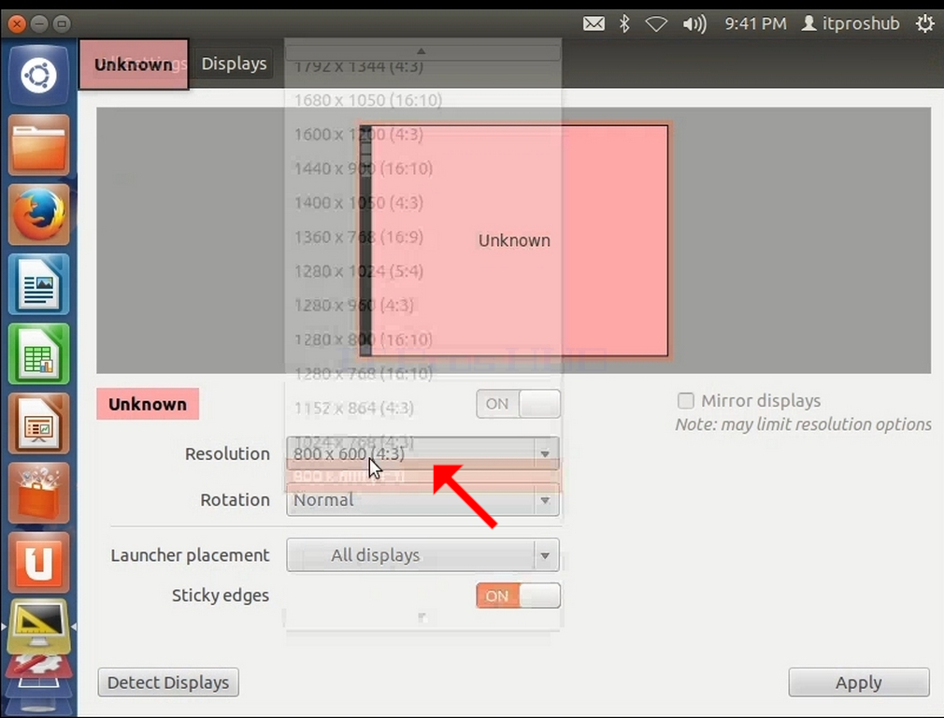Open LibreOffice Impress presentation launcher
Viewport: 944px width, 718px height.
[x=38, y=424]
